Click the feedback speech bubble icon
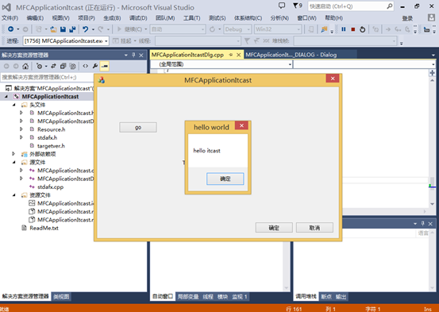This screenshot has width=439, height=312. 282,6
